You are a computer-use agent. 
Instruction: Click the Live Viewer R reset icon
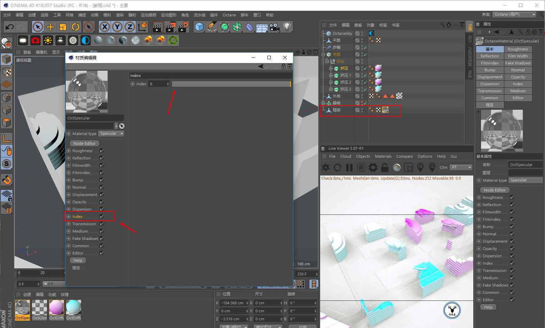coord(361,167)
